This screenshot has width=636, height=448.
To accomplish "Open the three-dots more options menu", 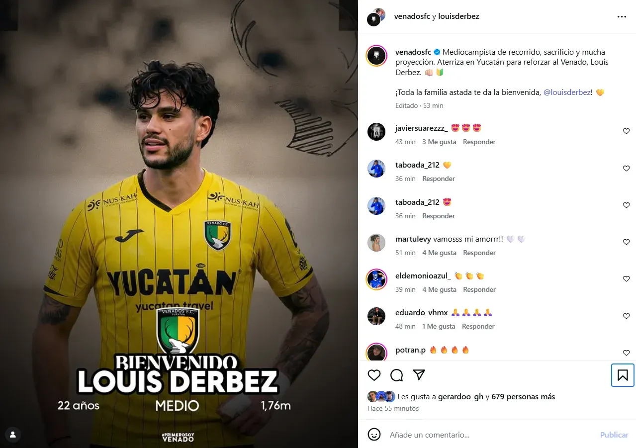I will pyautogui.click(x=622, y=16).
